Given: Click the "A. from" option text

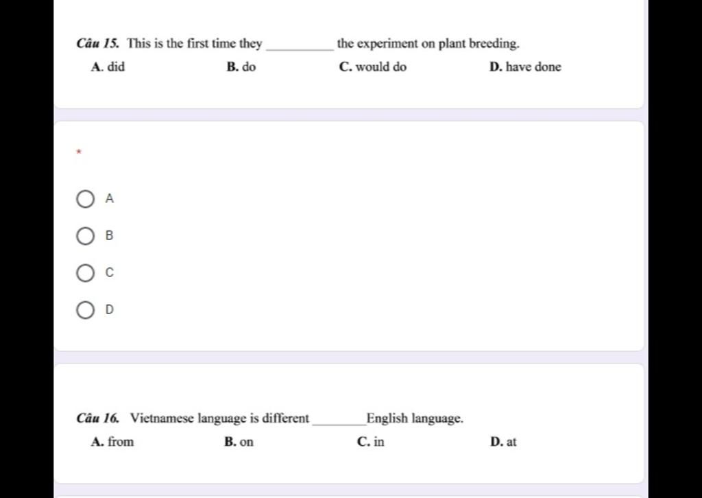Looking at the screenshot, I should click(112, 442).
